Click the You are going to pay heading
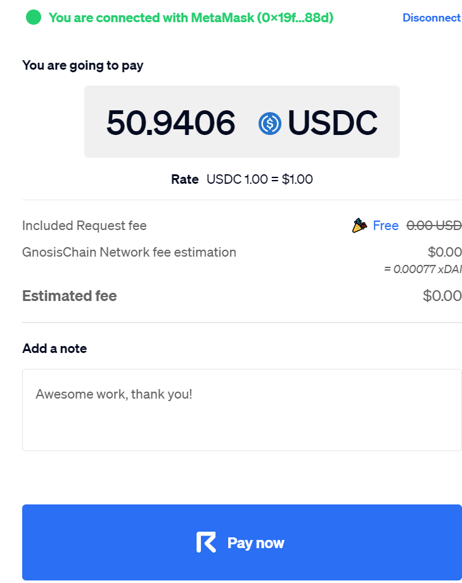 (82, 65)
